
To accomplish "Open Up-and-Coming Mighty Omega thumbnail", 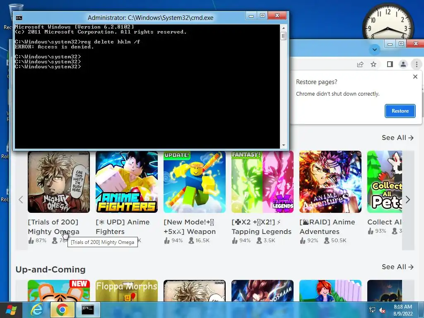I will (195, 291).
